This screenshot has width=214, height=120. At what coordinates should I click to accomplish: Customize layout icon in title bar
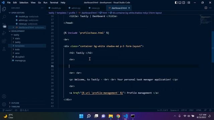[x=189, y=3]
